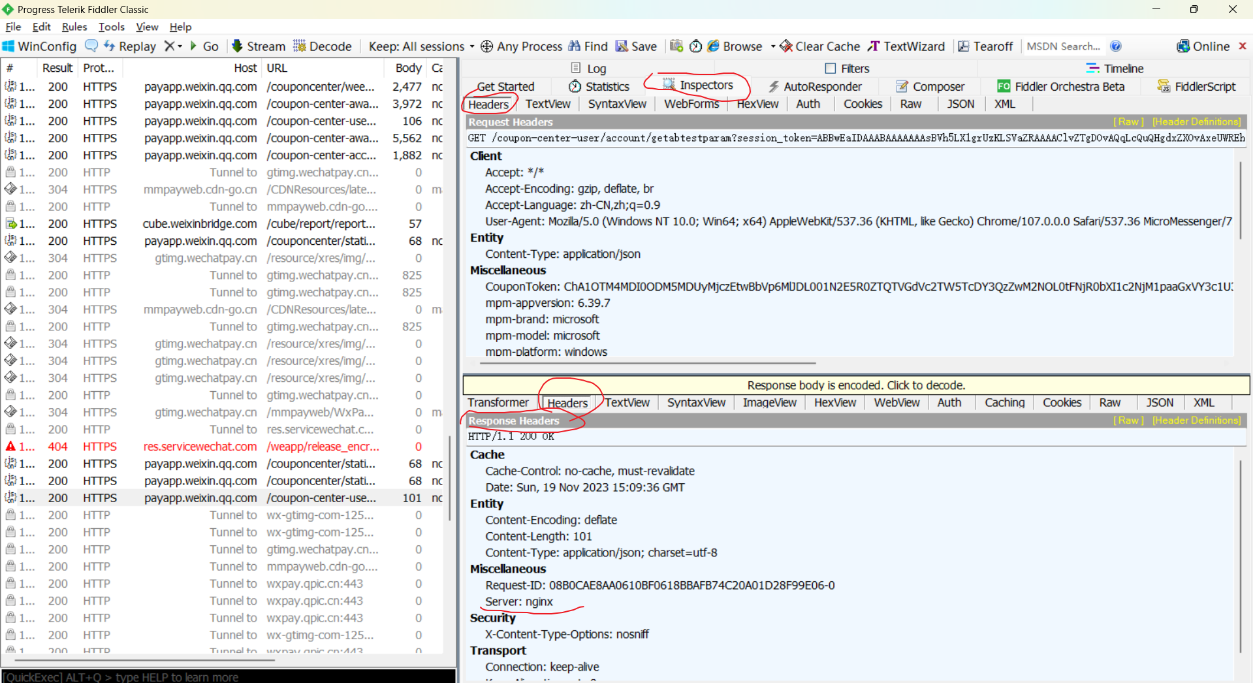Click the request headers [Raw] link

tap(1128, 121)
